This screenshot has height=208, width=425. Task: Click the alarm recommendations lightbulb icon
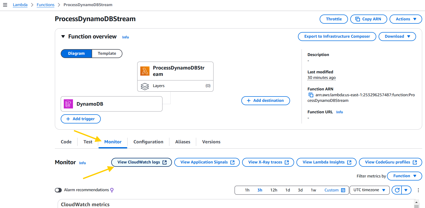pos(112,190)
